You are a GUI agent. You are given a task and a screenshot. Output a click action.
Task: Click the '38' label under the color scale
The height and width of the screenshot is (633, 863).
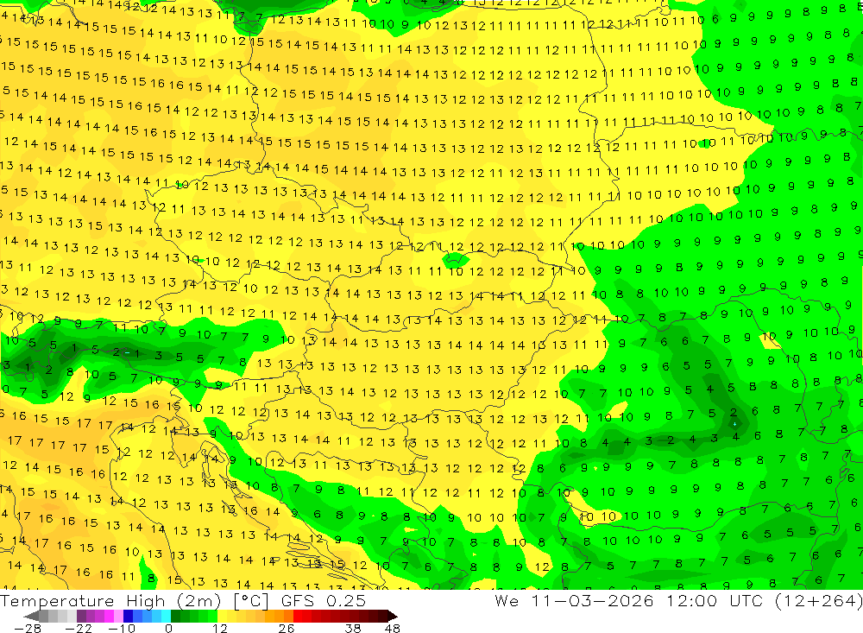pos(353,629)
